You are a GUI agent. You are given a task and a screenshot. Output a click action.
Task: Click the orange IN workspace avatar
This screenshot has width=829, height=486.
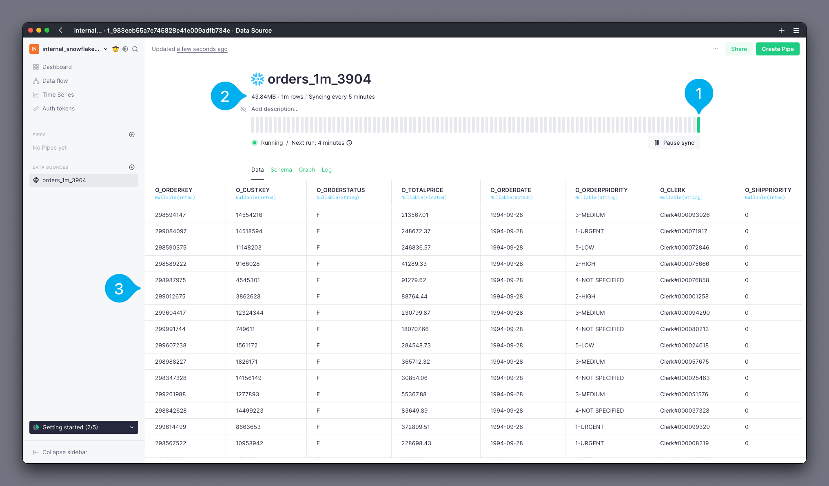pyautogui.click(x=34, y=49)
